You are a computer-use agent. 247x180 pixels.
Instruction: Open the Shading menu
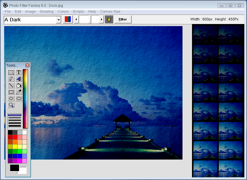(x=47, y=12)
